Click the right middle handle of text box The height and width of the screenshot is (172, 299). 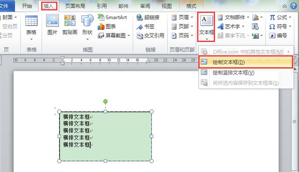pyautogui.click(x=151, y=136)
